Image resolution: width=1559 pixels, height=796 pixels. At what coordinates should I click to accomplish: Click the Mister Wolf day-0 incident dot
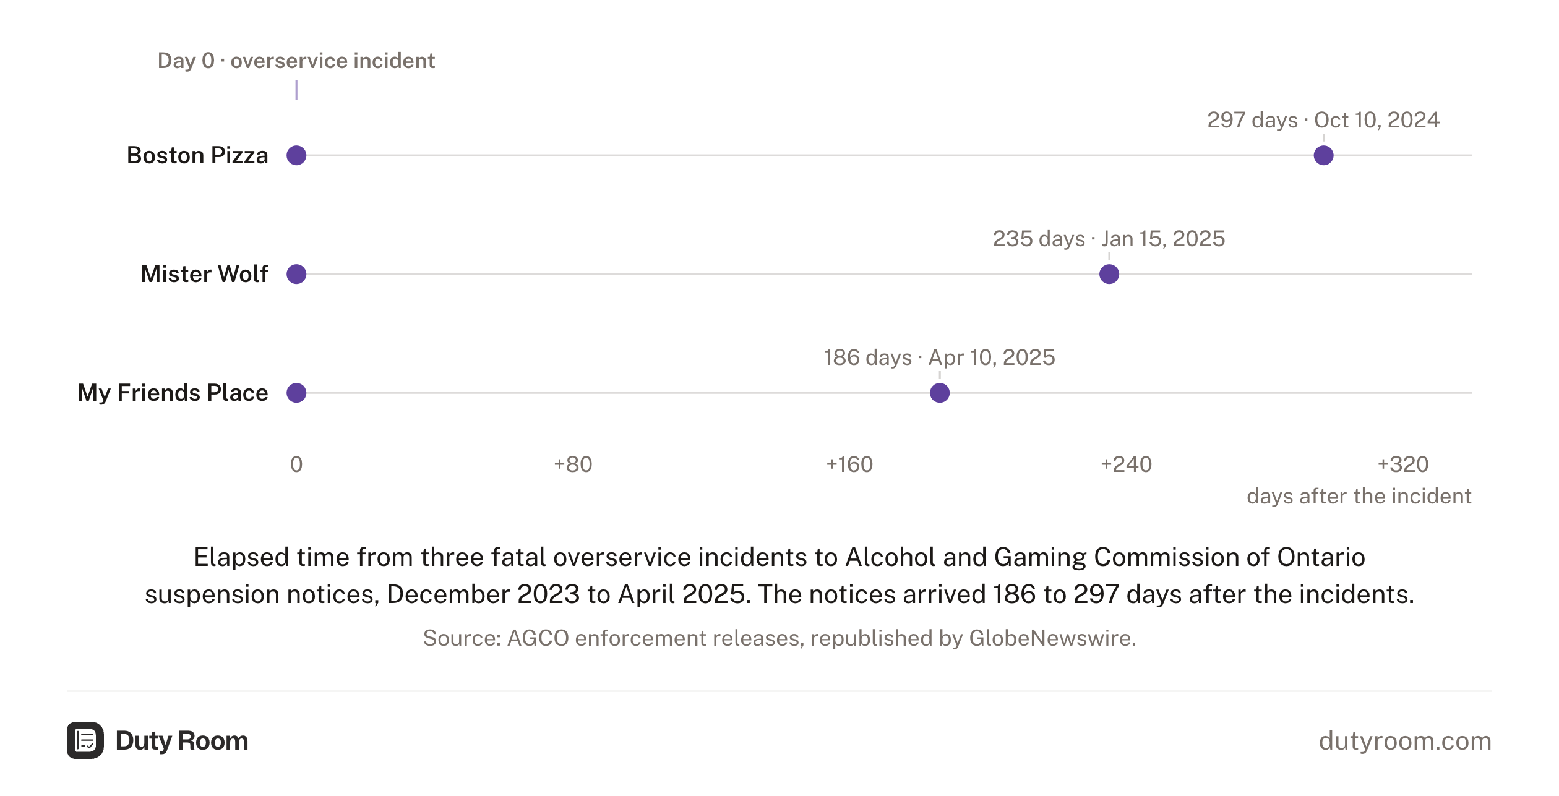coord(296,274)
